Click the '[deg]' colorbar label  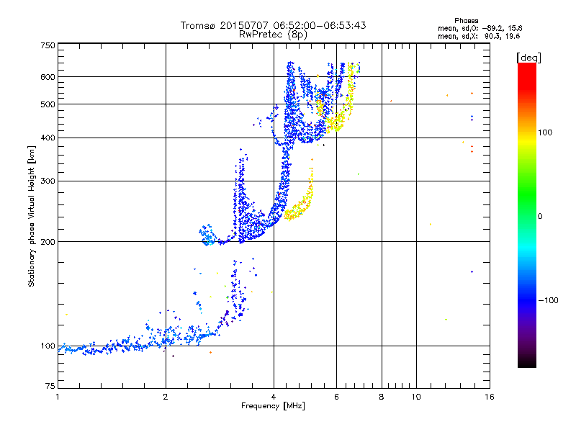(x=528, y=58)
